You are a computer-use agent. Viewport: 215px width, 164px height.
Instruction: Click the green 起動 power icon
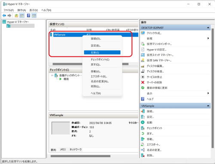pyautogui.click(x=143, y=122)
